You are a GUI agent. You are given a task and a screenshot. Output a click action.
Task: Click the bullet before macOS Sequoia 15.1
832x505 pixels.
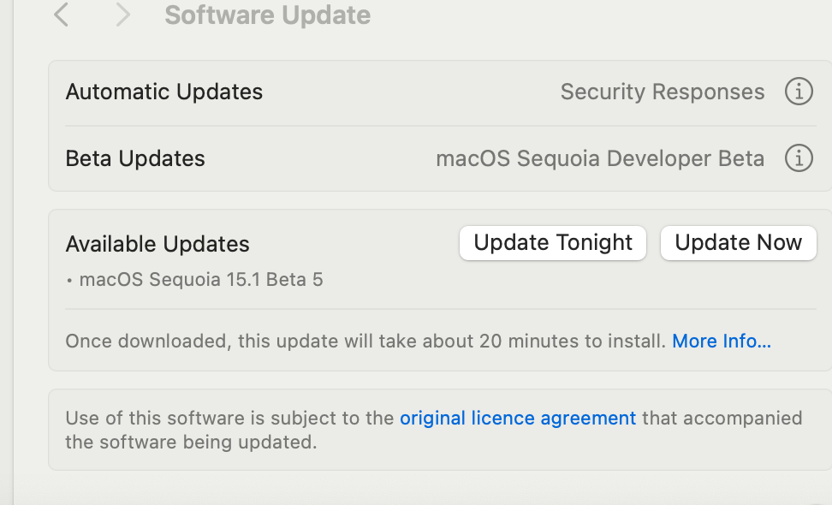[69, 281]
